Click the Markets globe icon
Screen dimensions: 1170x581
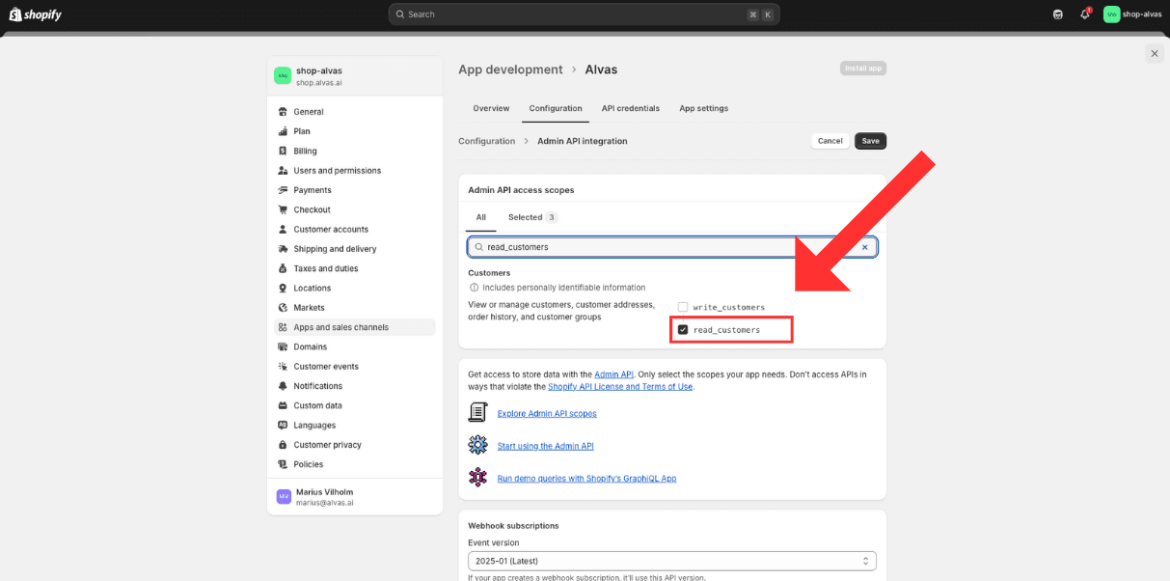click(283, 308)
